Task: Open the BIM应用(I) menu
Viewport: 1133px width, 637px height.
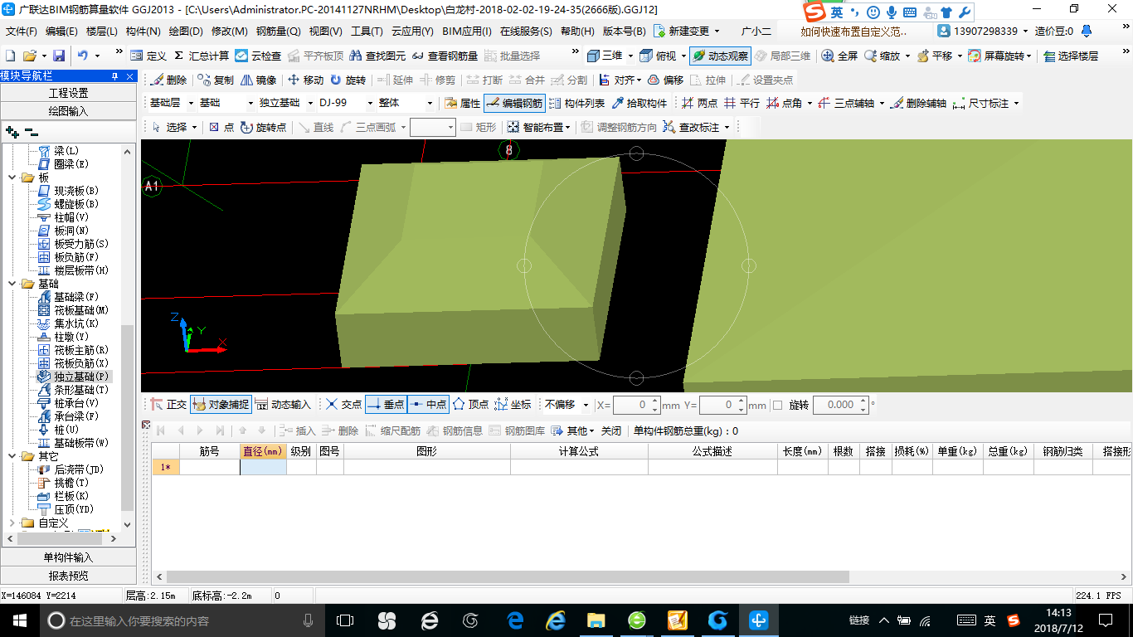Action: pos(467,31)
